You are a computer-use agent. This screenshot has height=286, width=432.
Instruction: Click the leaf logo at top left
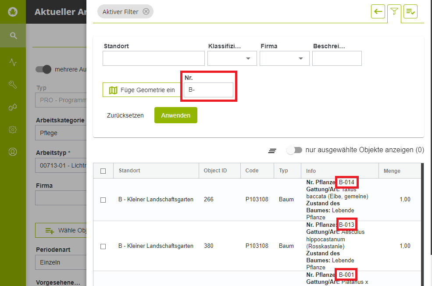click(x=13, y=12)
